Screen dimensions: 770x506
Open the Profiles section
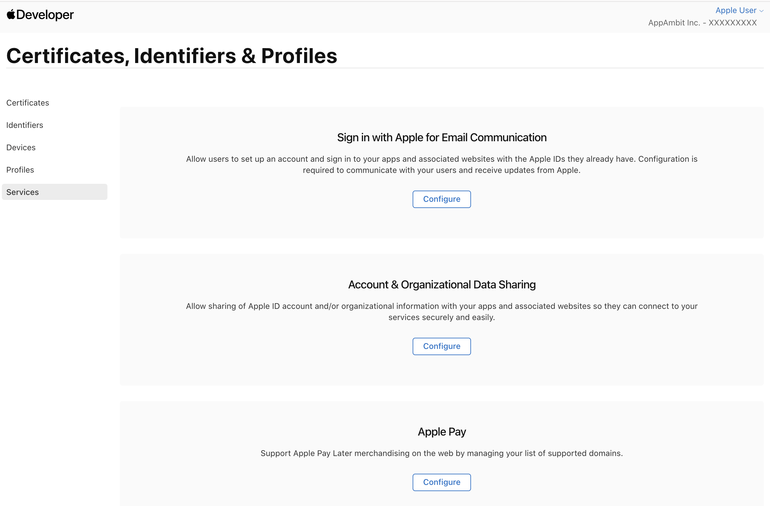click(x=20, y=169)
